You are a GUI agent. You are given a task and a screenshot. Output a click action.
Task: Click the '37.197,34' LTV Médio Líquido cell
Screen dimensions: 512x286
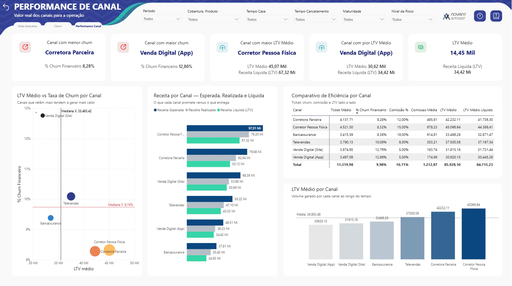pyautogui.click(x=485, y=142)
